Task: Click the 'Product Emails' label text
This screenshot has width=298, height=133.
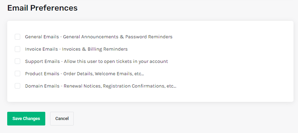Action: [x=42, y=74]
